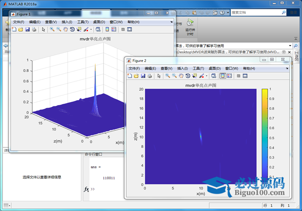Open 编辑(E) menu in Figure 1
Screen dimensions: 302x211
click(35, 22)
